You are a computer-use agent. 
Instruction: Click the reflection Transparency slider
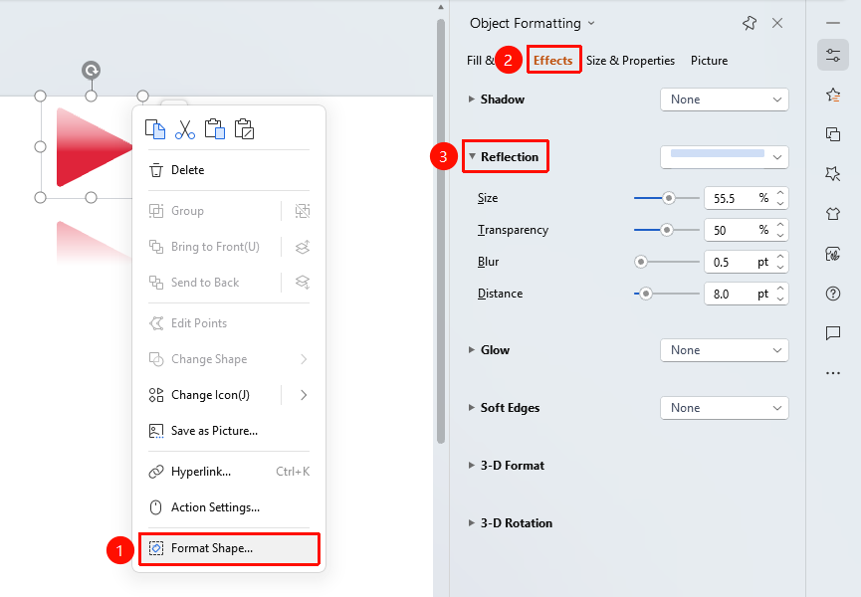click(x=667, y=230)
